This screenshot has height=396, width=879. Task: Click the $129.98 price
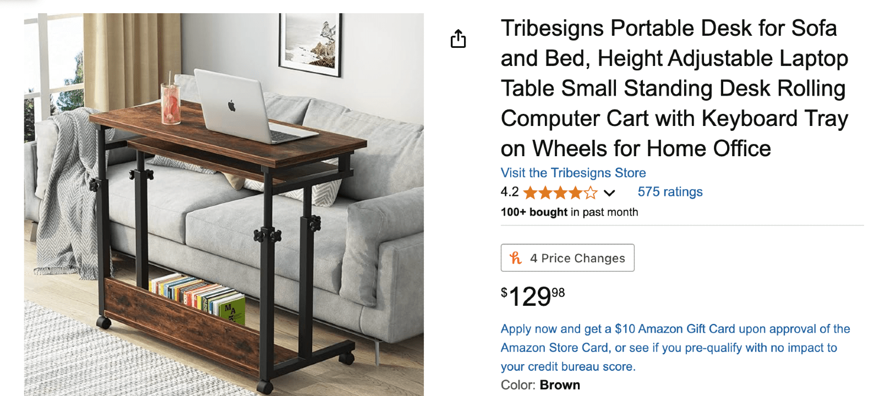(x=532, y=296)
